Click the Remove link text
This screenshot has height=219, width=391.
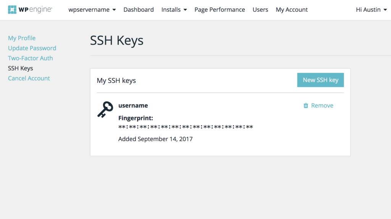322,106
